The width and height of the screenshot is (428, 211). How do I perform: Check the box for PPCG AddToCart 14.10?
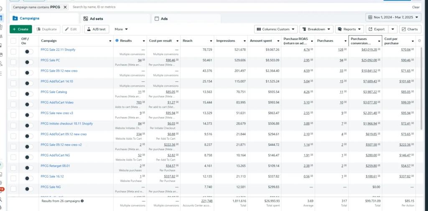pos(13,83)
